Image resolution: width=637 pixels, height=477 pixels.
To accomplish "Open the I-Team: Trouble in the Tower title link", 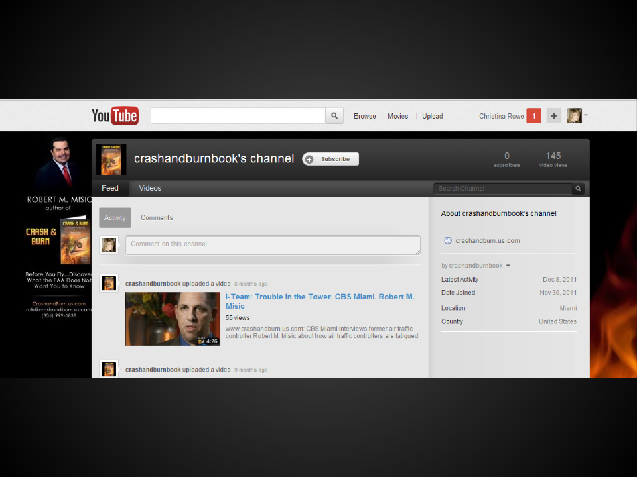I will (320, 301).
